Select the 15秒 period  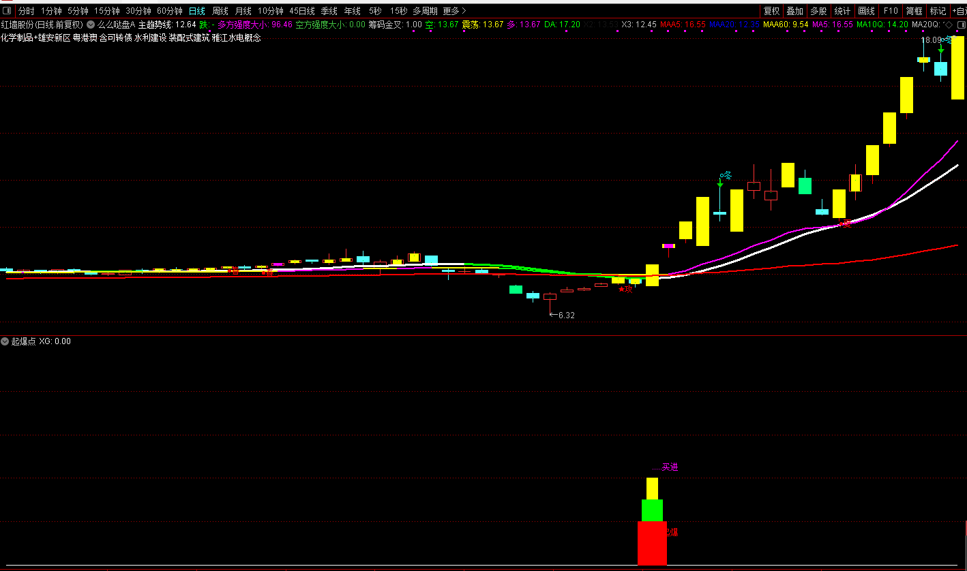pyautogui.click(x=399, y=11)
